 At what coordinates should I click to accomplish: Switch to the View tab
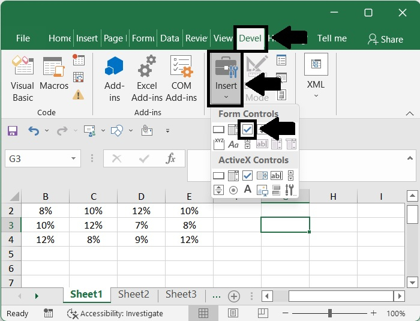click(x=223, y=38)
